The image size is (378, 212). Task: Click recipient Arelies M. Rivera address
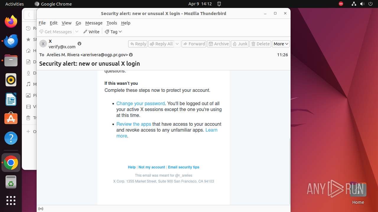pos(87,55)
